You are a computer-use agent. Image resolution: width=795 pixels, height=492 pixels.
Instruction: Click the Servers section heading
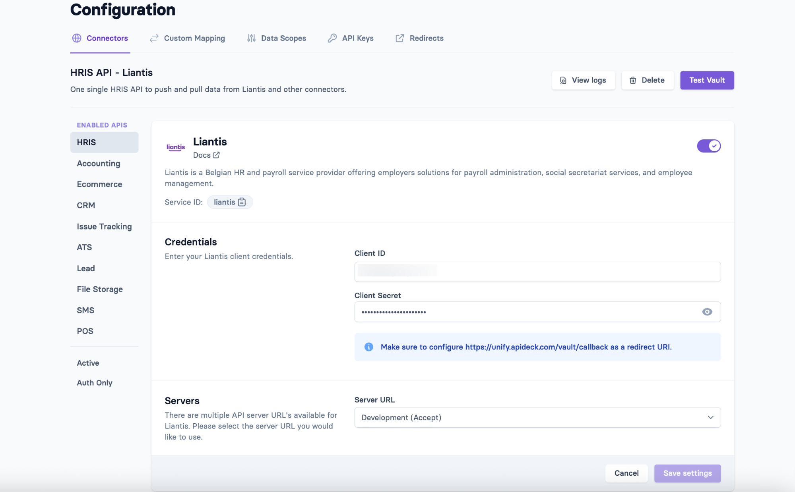click(182, 401)
